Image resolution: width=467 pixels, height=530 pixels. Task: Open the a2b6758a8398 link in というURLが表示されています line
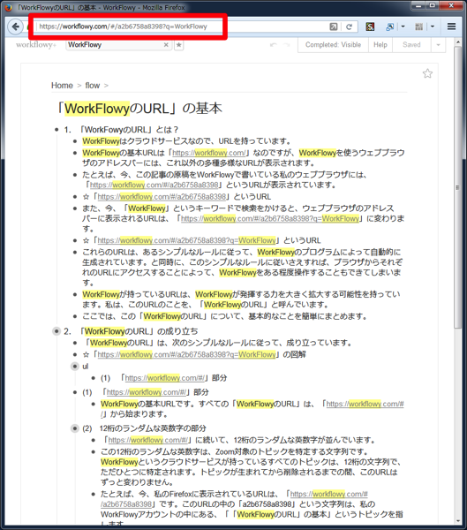154,185
